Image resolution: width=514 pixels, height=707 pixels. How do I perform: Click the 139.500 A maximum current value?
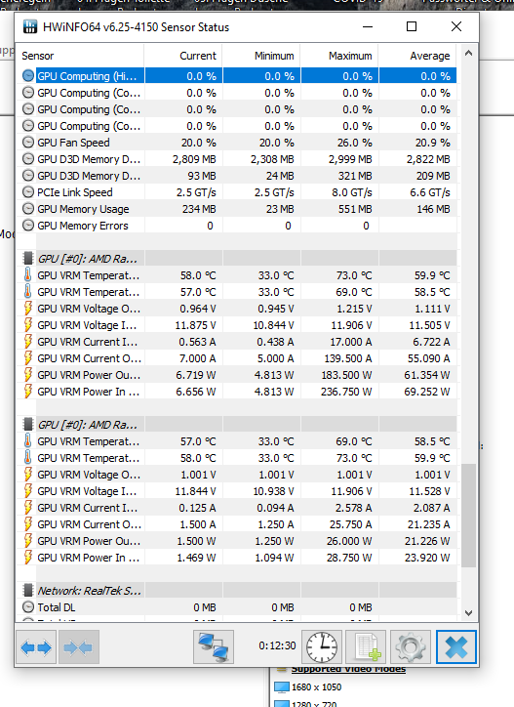(x=348, y=358)
